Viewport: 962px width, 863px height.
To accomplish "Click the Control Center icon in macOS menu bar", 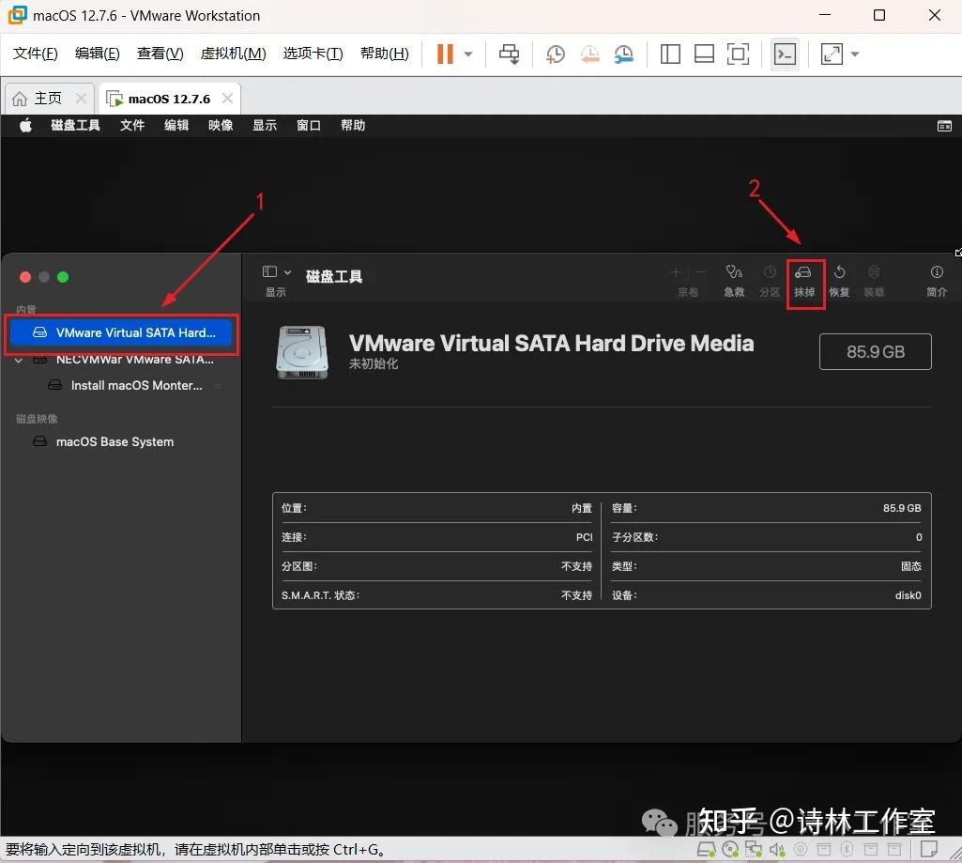I will tap(944, 126).
